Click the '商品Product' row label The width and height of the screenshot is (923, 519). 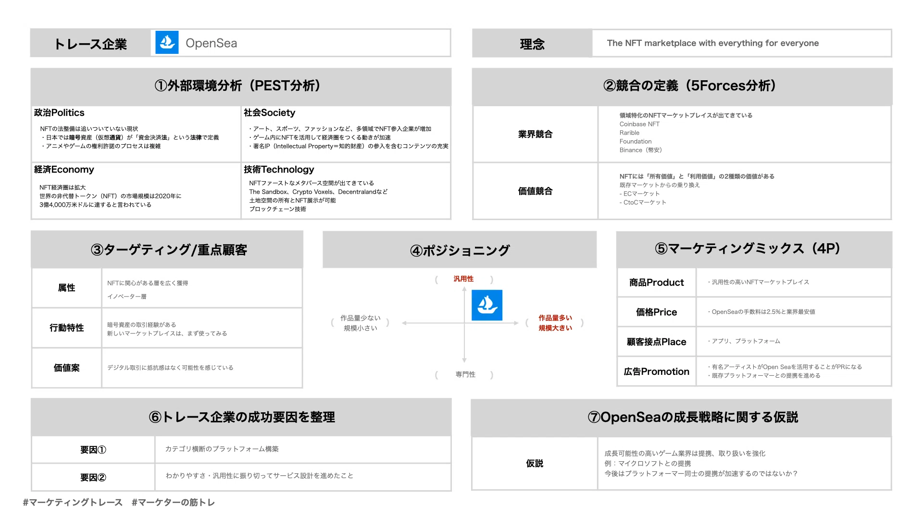[657, 283]
